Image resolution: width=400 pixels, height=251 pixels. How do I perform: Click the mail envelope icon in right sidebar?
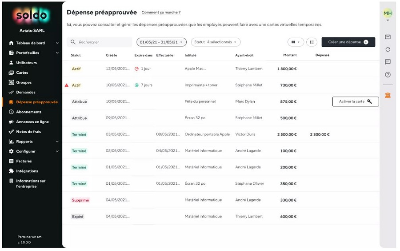pyautogui.click(x=388, y=37)
